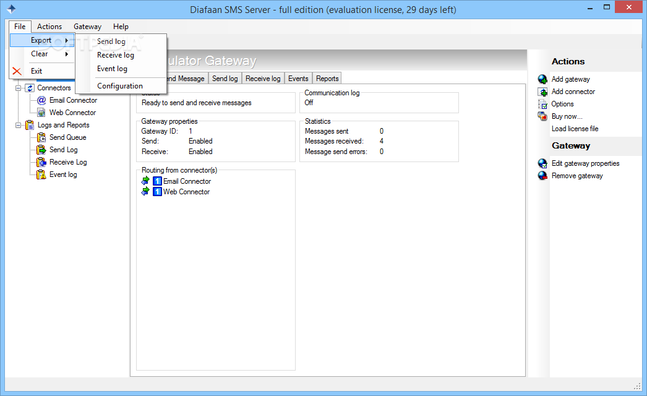Minimize the Diafaan SMS Server window

coord(590,7)
